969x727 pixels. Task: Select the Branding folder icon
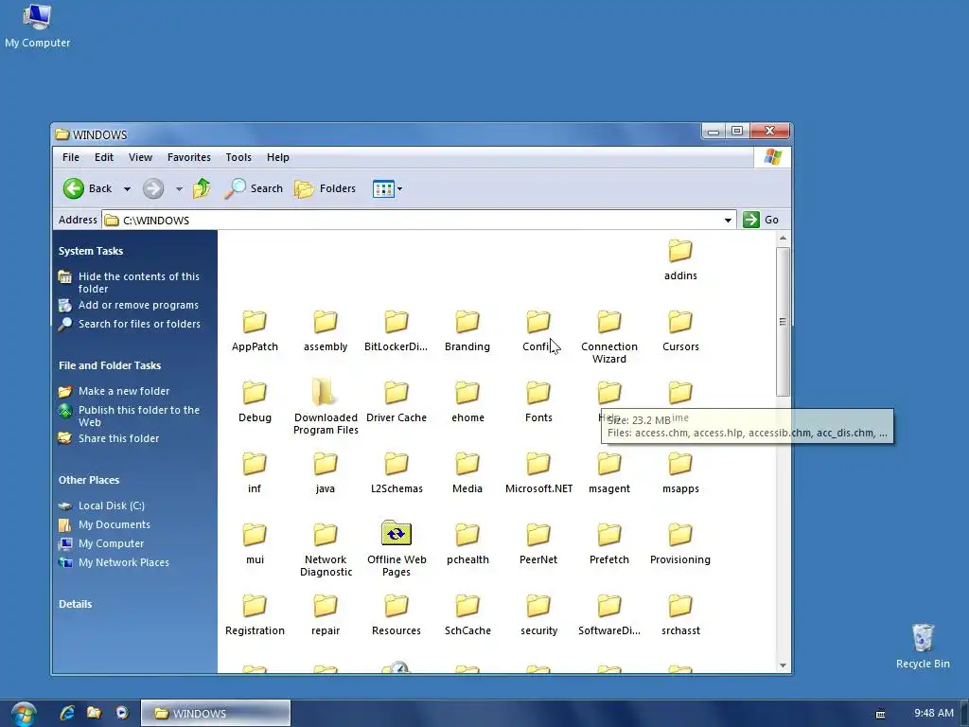[x=467, y=322]
